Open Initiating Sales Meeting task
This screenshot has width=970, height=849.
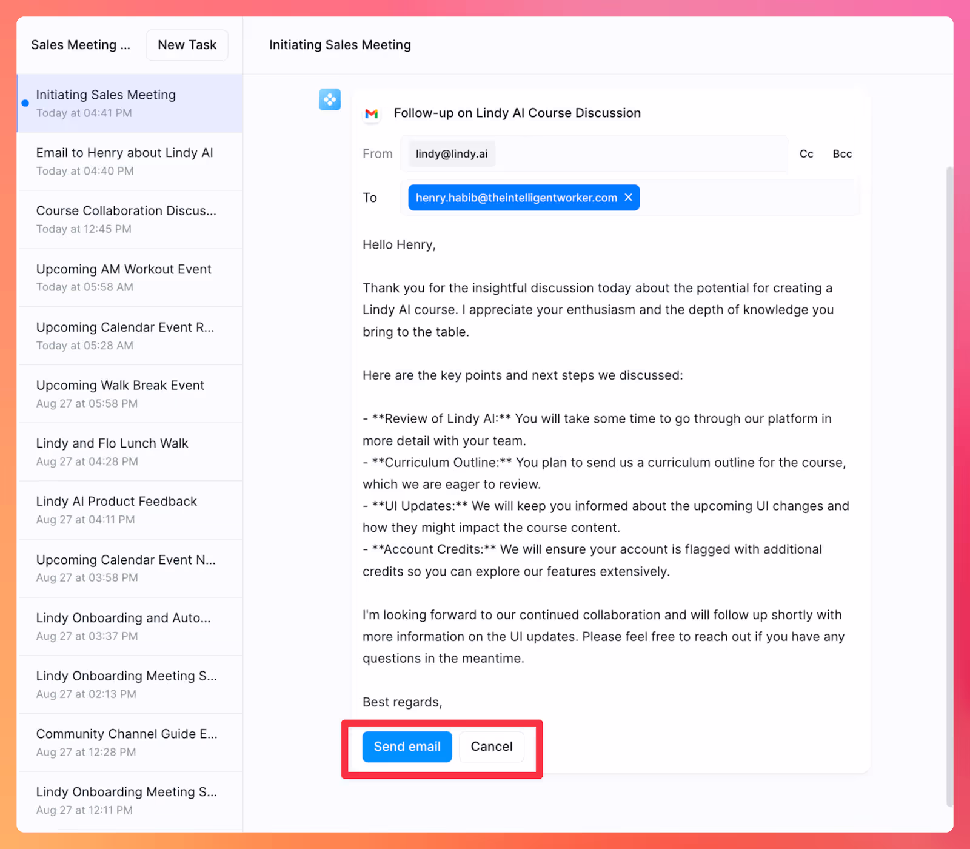pos(130,103)
